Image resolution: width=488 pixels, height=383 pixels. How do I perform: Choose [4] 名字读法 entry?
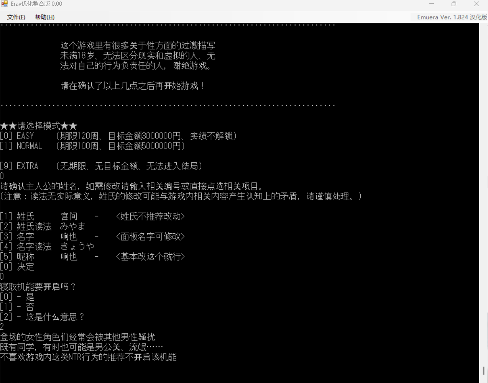click(26, 246)
